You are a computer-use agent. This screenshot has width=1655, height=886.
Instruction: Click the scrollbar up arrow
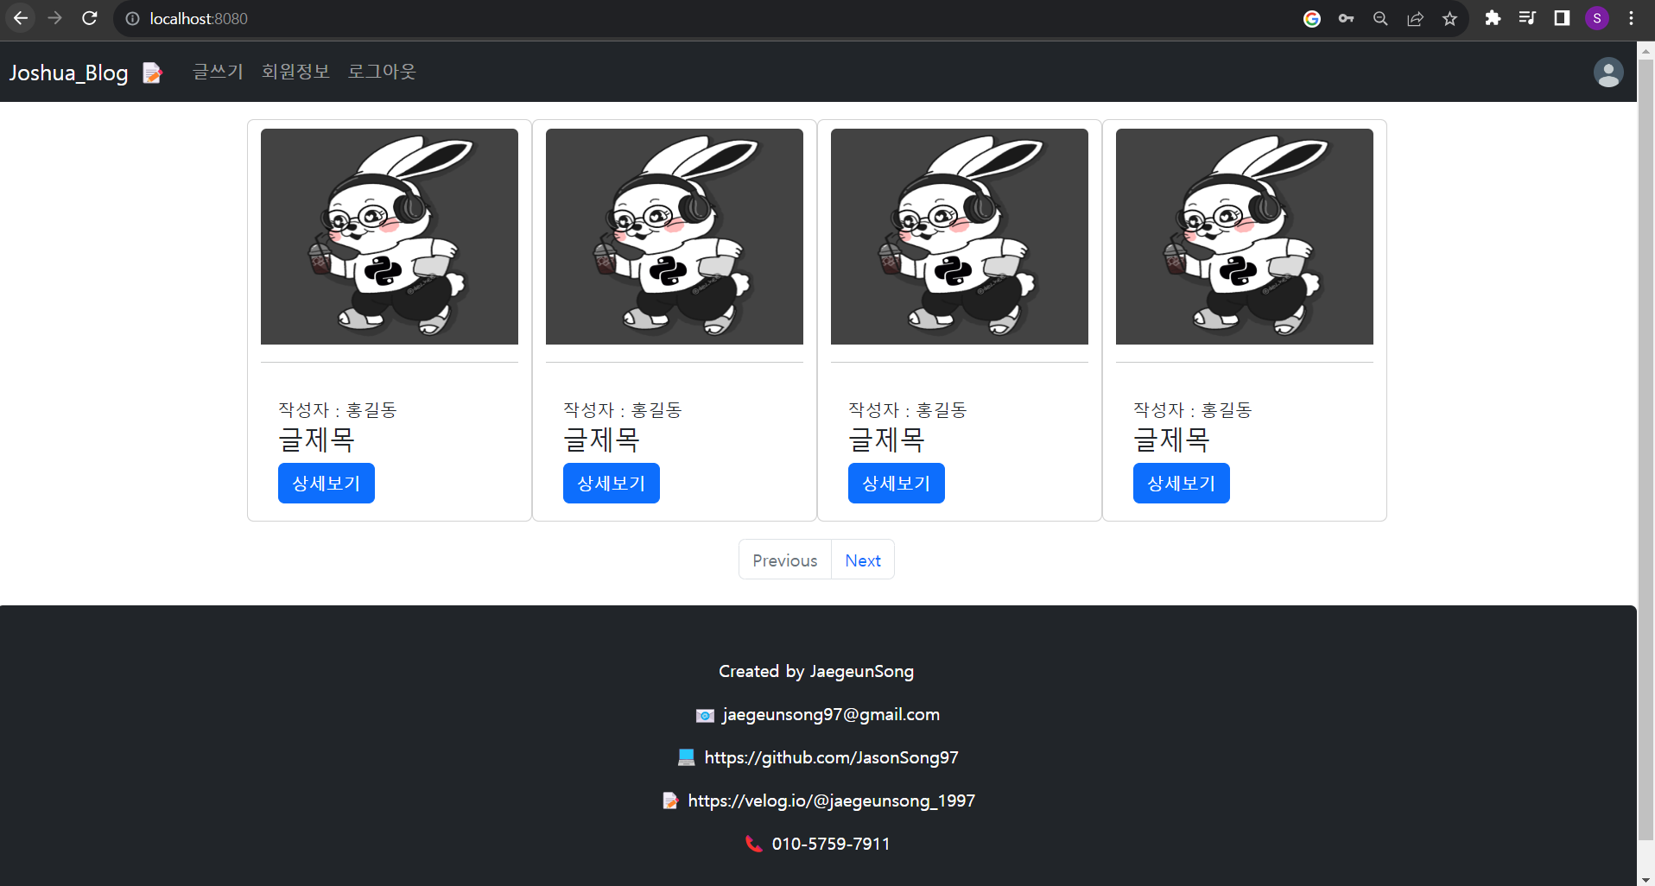[x=1645, y=50]
